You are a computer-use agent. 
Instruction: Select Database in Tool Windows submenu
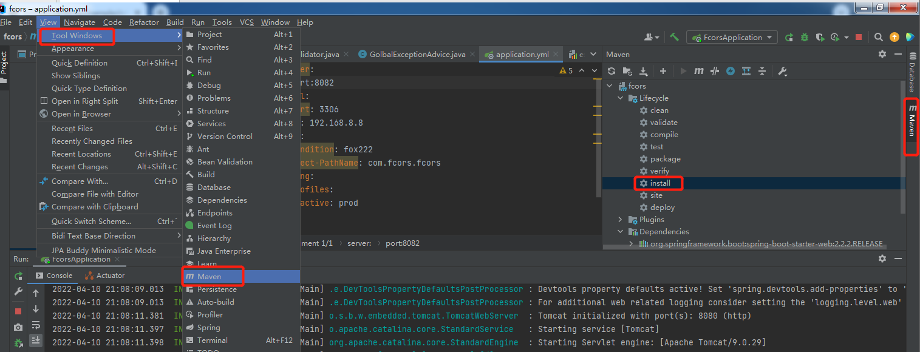[242, 188]
